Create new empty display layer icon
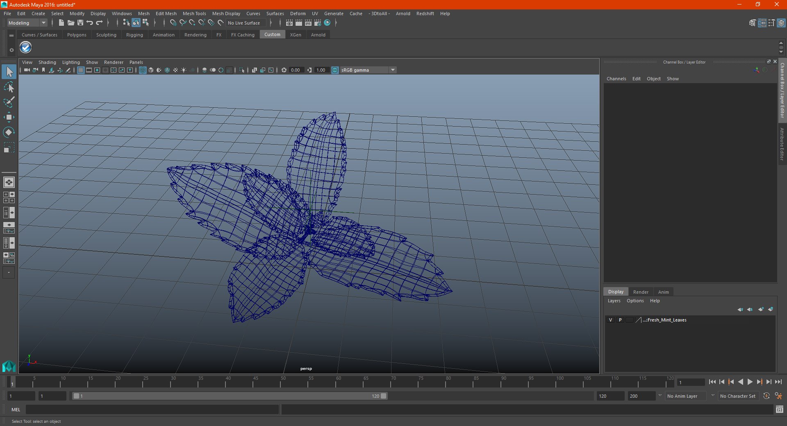Screen dimensions: 787x426 point(761,309)
